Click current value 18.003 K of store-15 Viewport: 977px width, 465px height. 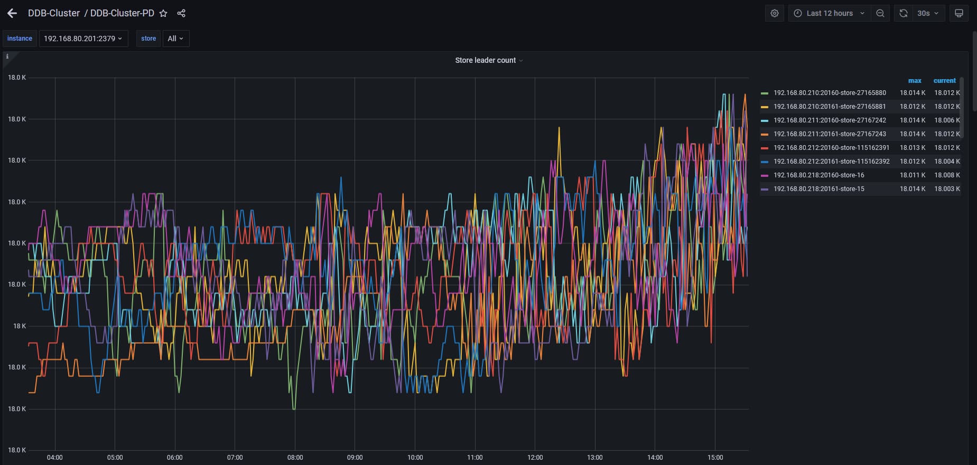pyautogui.click(x=947, y=189)
